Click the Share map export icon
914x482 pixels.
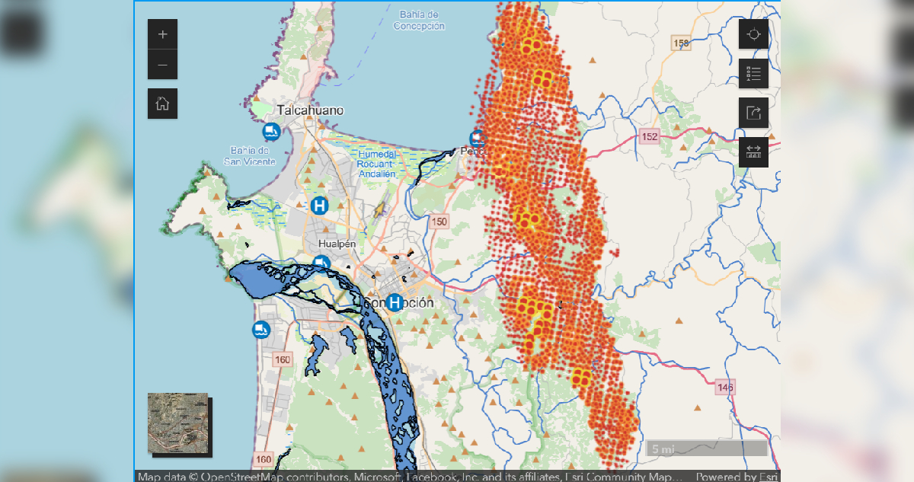[753, 113]
